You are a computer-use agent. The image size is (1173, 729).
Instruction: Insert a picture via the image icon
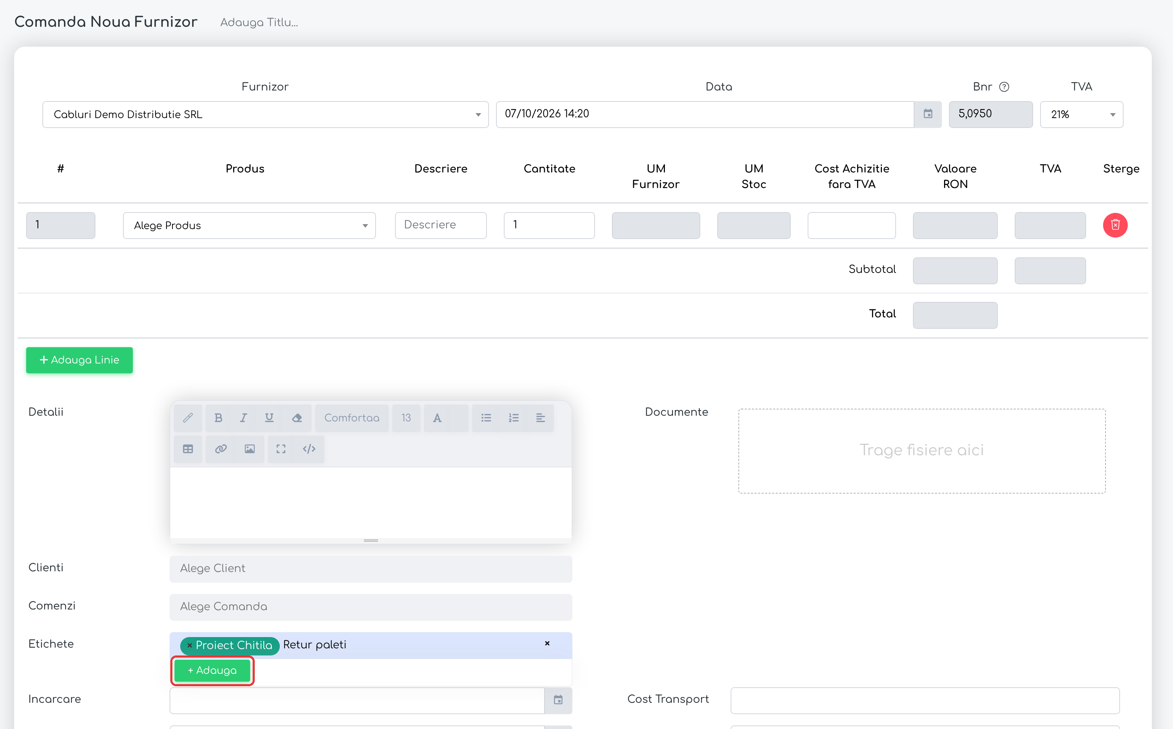pos(249,449)
